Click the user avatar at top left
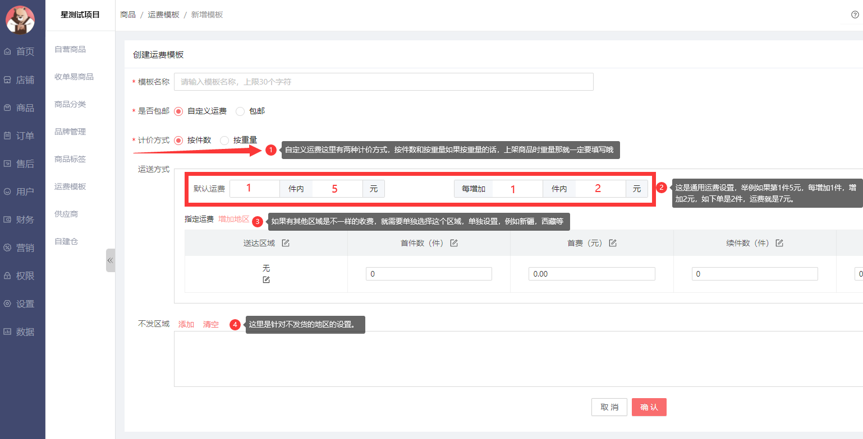The height and width of the screenshot is (439, 863). pyautogui.click(x=20, y=20)
